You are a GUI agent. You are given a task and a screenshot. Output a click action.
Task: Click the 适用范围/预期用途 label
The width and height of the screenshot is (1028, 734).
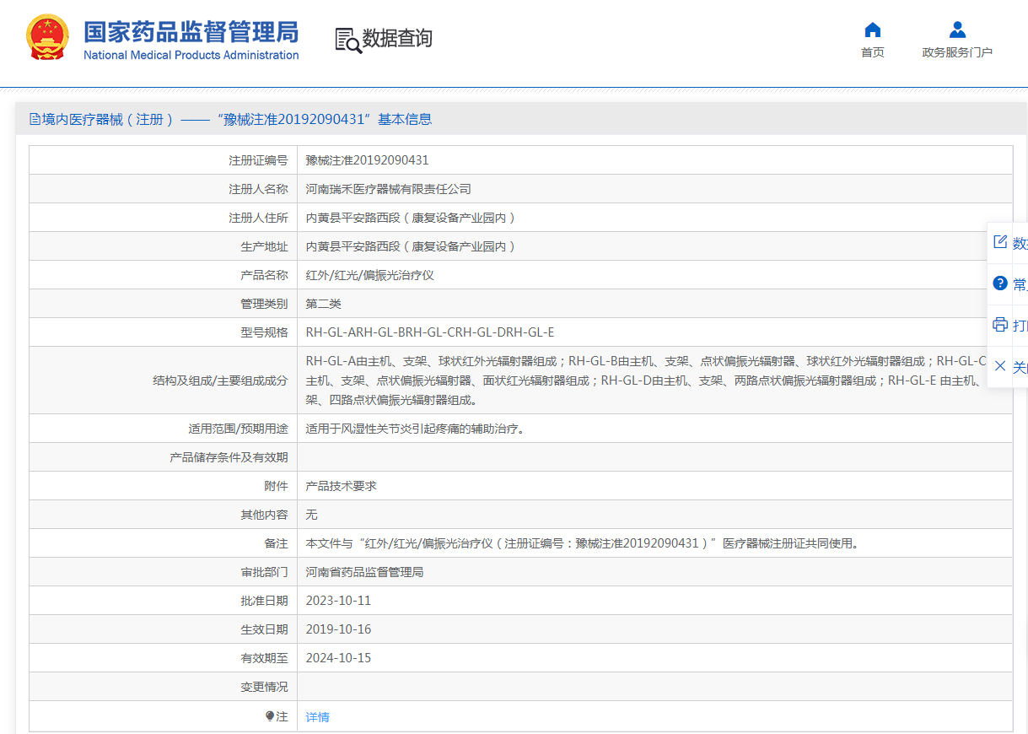coord(238,429)
